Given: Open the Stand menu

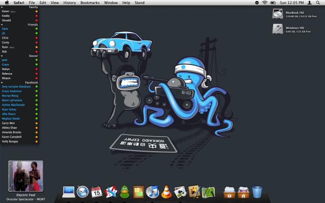Looking at the screenshot, I should point(140,3).
